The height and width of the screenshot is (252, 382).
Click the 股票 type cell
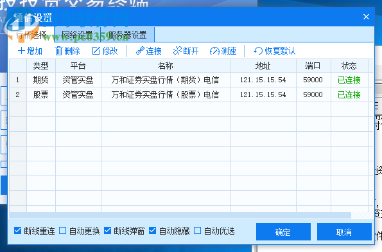point(41,94)
